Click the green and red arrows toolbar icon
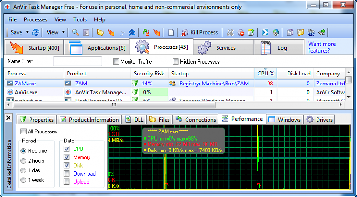357x197 pixels. coord(146,32)
